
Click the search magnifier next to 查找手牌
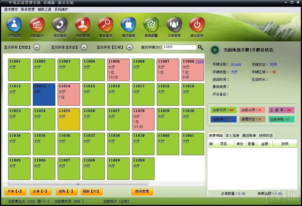[x=201, y=47]
